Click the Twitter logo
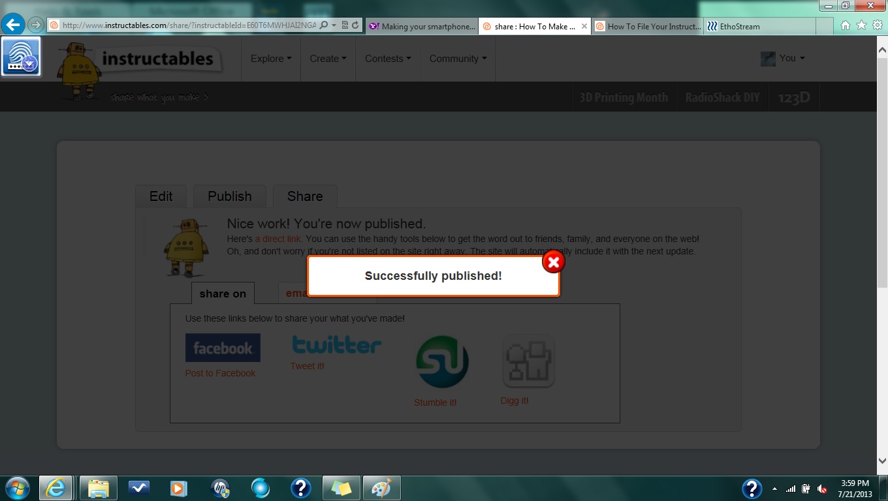This screenshot has height=501, width=888. pyautogui.click(x=337, y=344)
